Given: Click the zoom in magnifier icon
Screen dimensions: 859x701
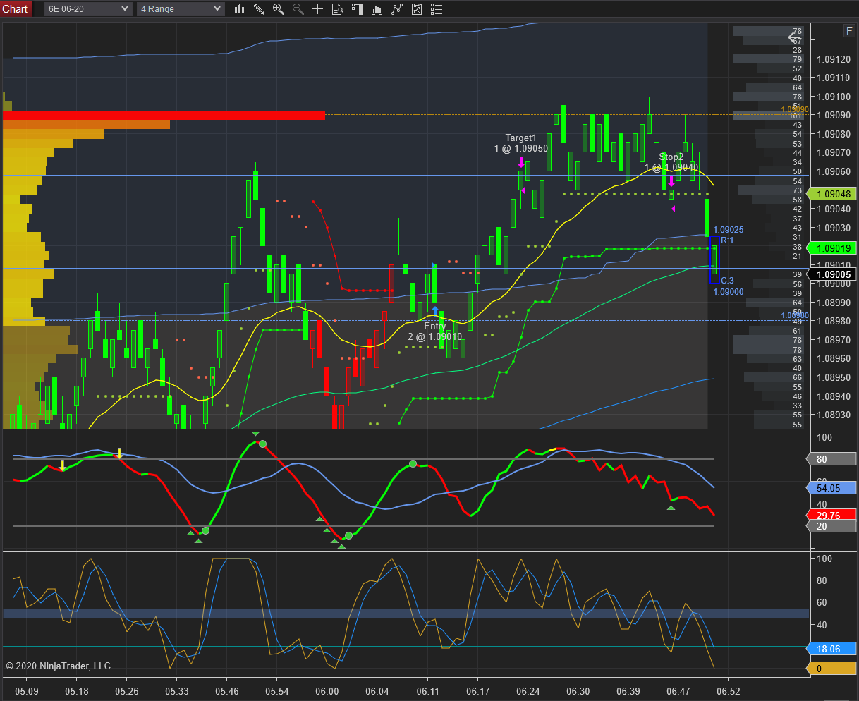Looking at the screenshot, I should point(279,9).
